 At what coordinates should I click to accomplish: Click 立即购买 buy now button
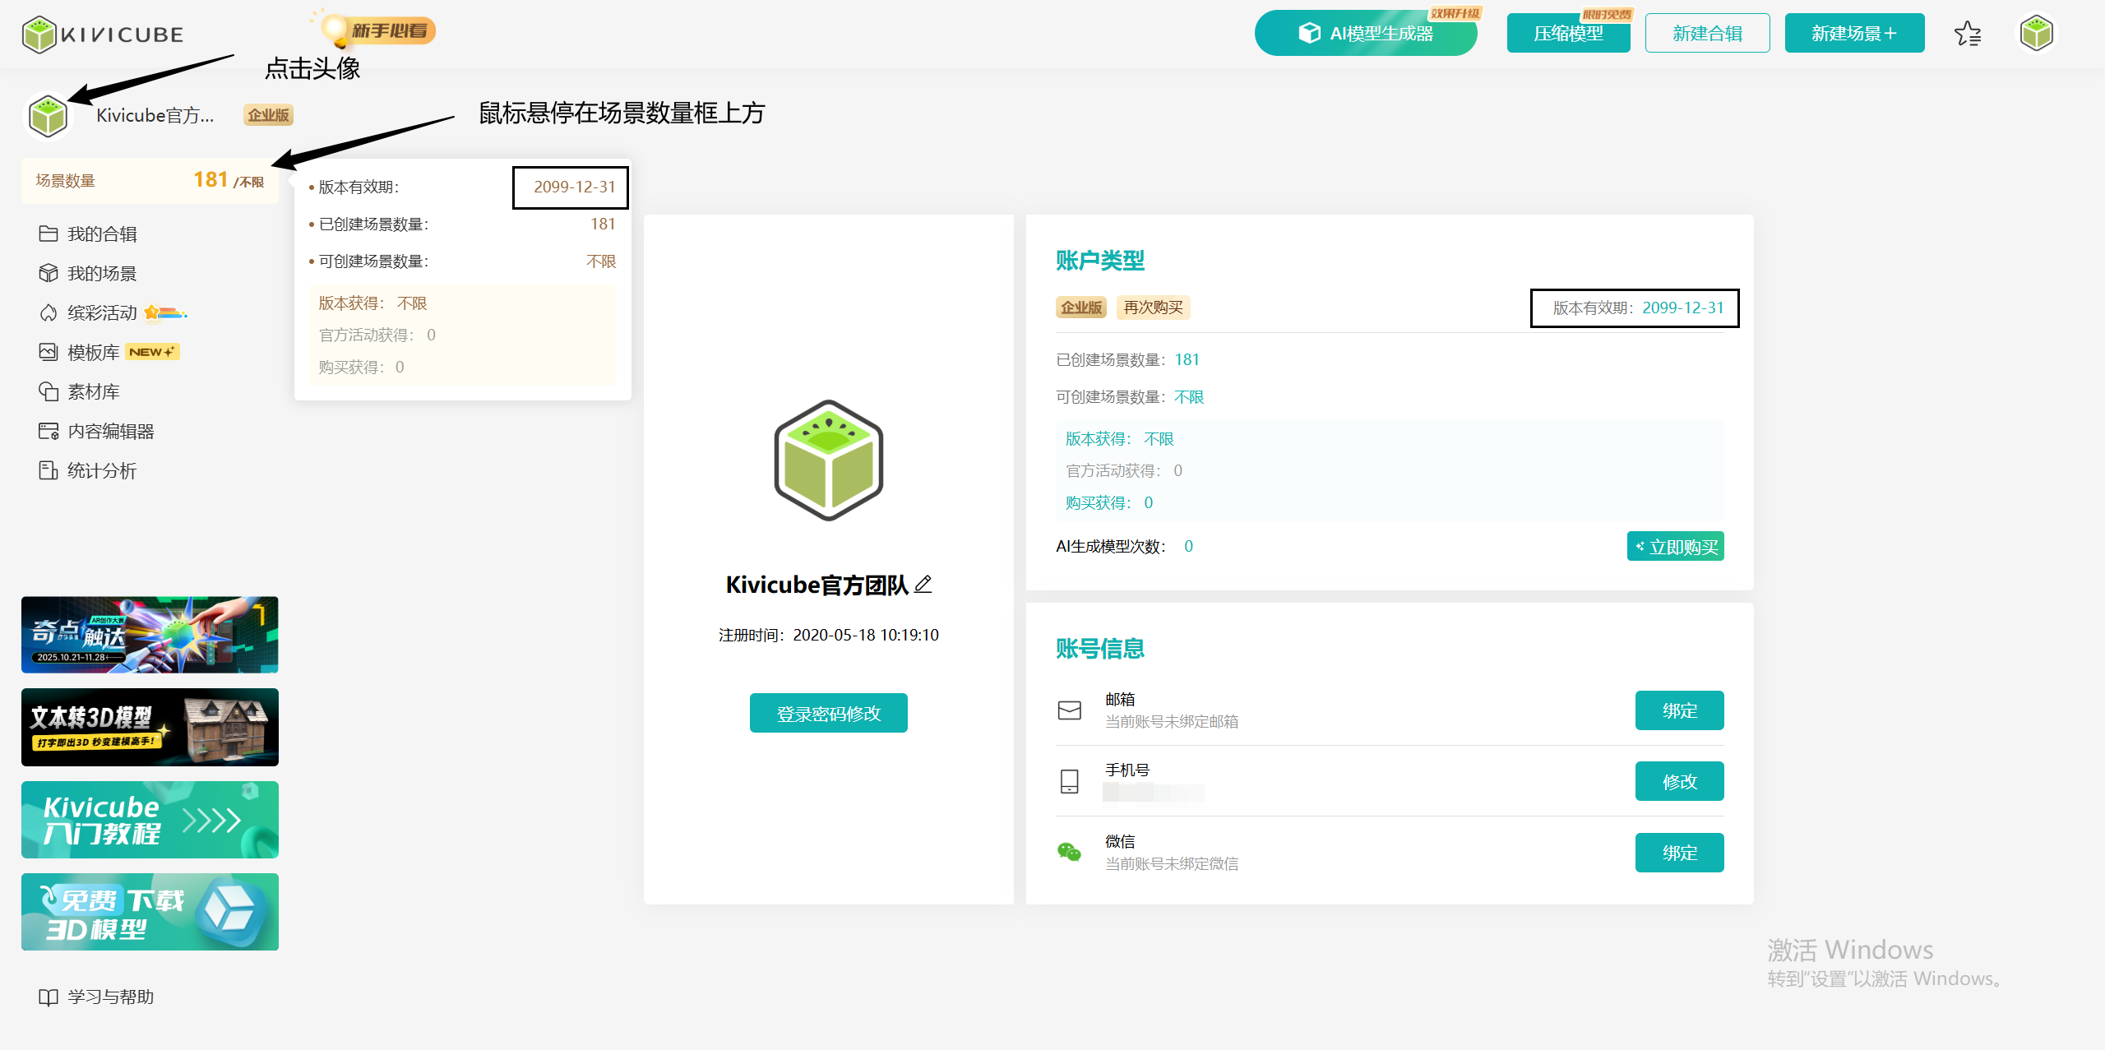1675,547
